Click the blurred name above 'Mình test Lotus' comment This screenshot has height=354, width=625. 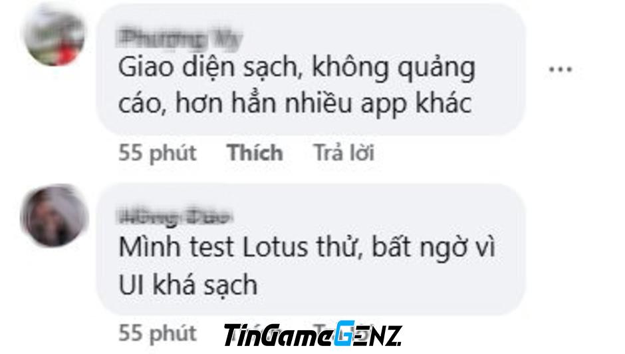175,217
